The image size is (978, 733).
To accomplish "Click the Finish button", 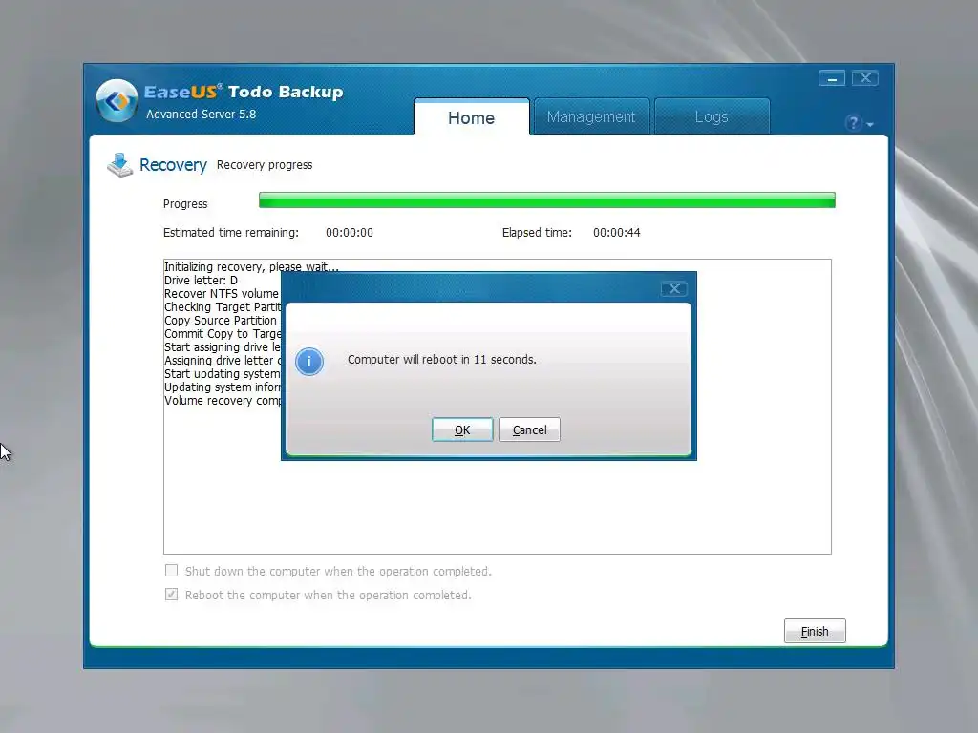I will pyautogui.click(x=815, y=631).
